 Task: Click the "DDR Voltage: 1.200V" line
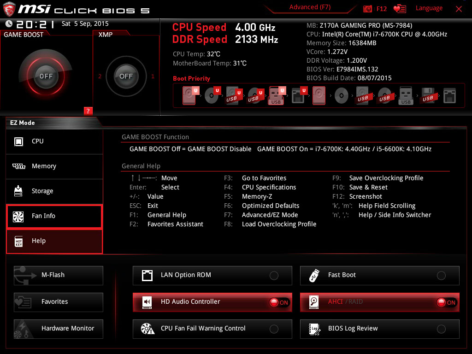(x=336, y=60)
